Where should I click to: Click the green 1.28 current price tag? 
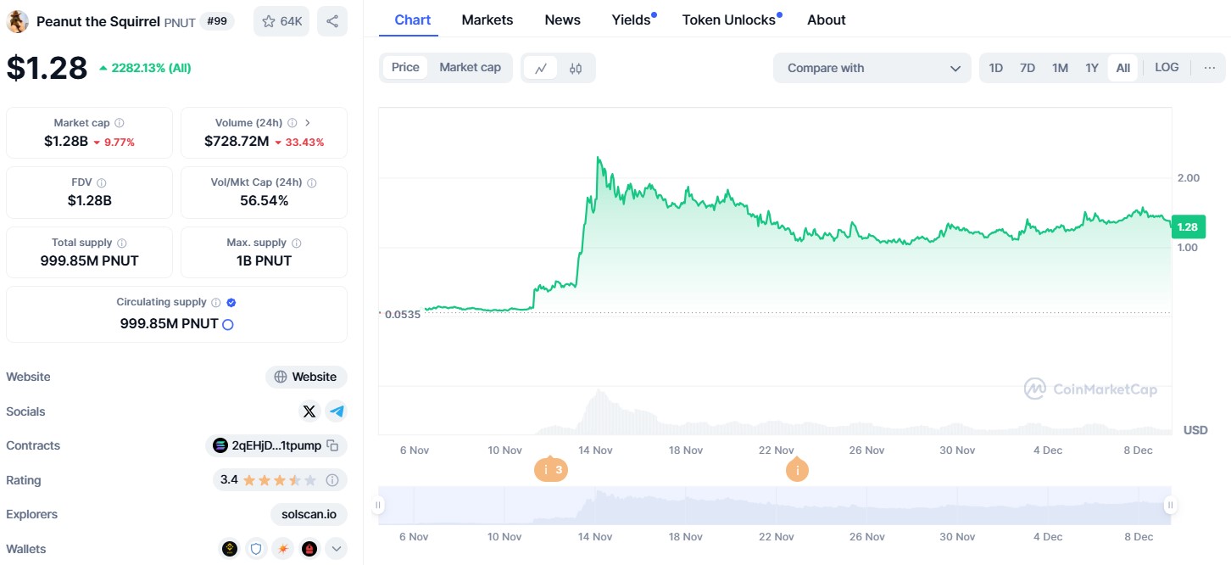(x=1188, y=227)
